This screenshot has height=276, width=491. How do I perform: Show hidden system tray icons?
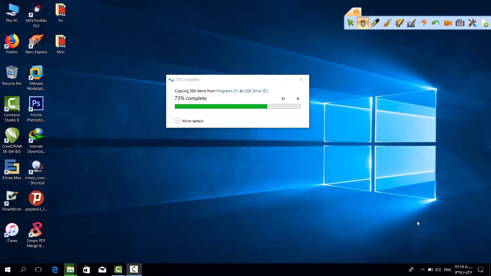tap(422, 270)
